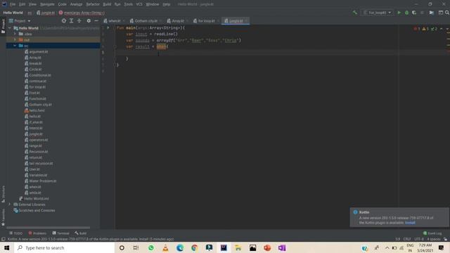The width and height of the screenshot is (450, 253).
Task: Click the taskbar clock showing 7:29 AM
Action: pos(425,247)
